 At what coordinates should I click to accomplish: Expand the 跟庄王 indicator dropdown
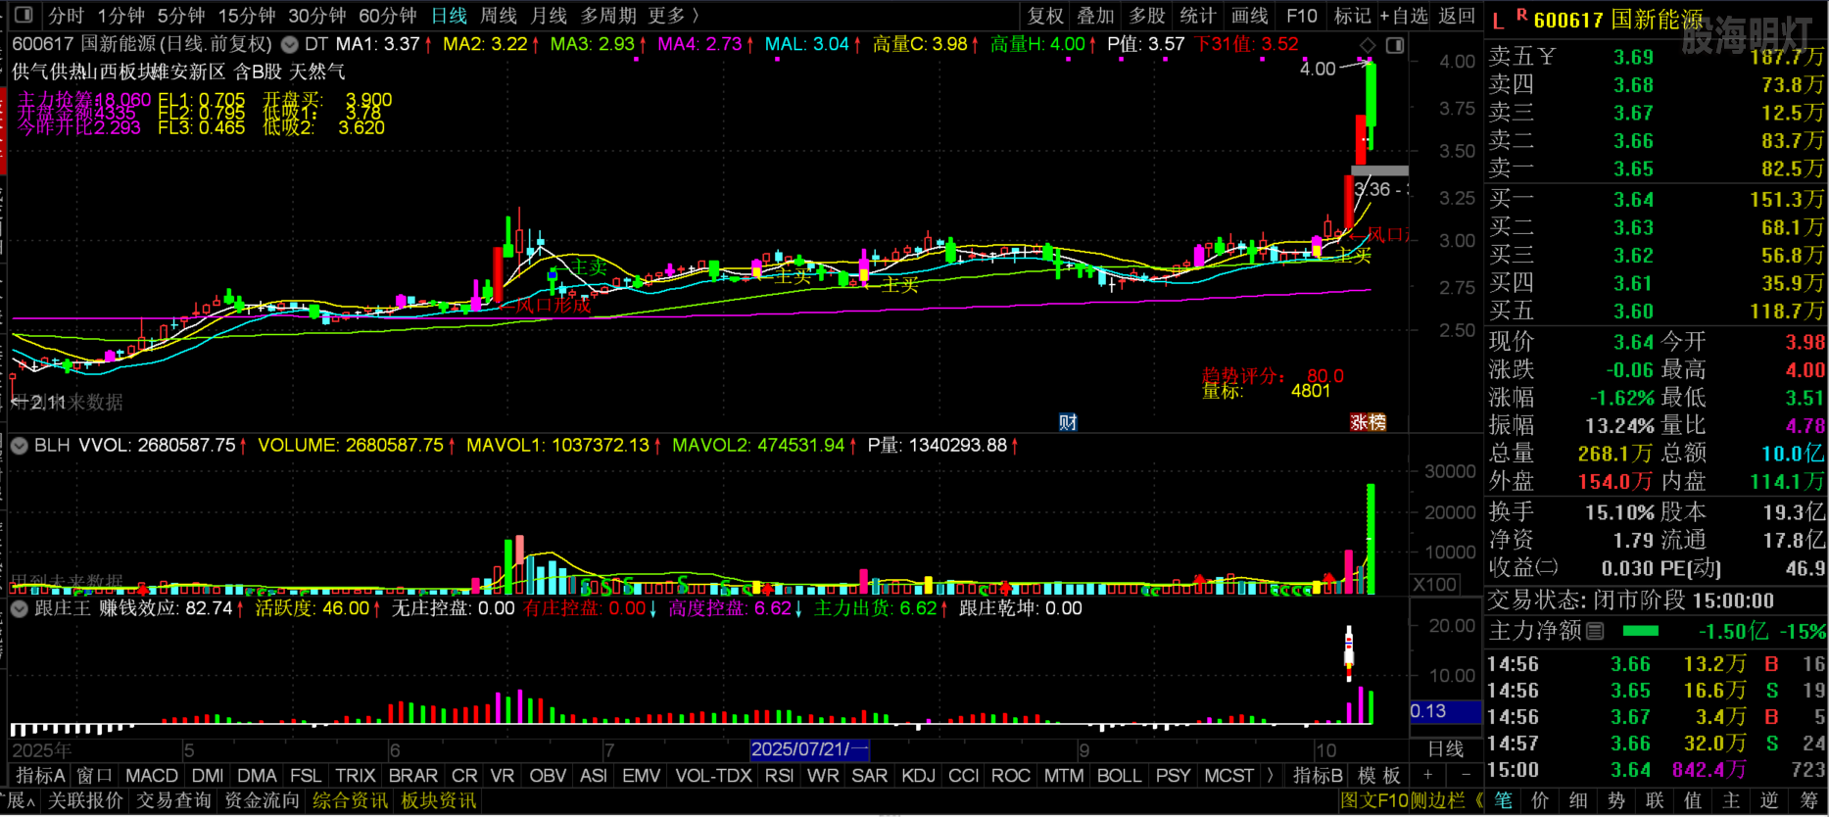point(19,608)
